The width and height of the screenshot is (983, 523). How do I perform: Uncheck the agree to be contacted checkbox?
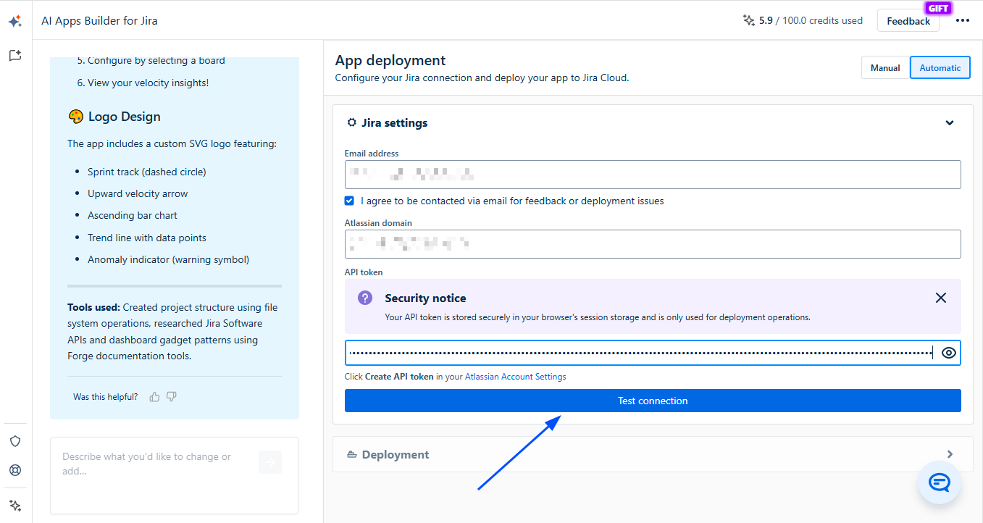click(350, 201)
